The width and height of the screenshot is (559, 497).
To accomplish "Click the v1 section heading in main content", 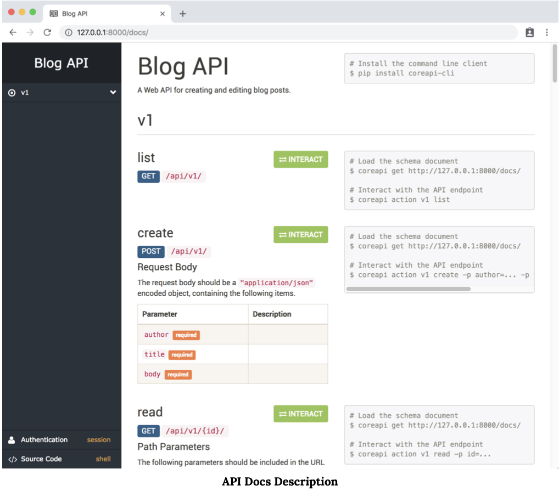I will click(x=145, y=120).
